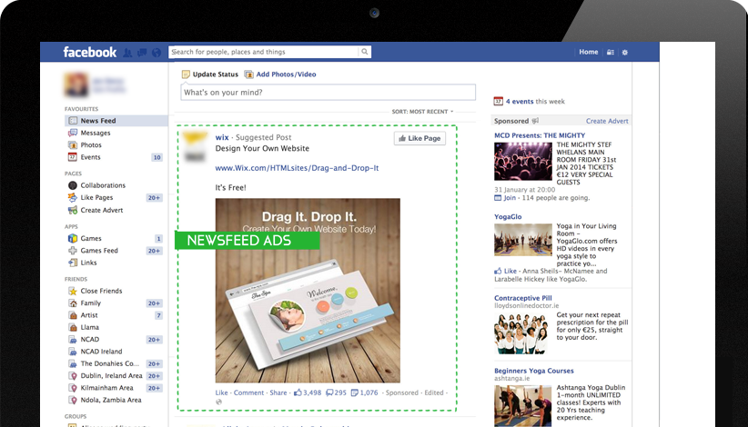Select Artist friends list

point(89,315)
